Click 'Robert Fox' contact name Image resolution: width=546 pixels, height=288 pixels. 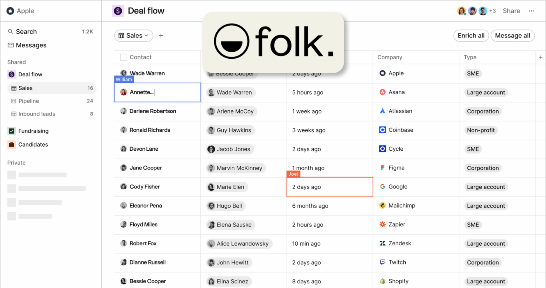143,243
